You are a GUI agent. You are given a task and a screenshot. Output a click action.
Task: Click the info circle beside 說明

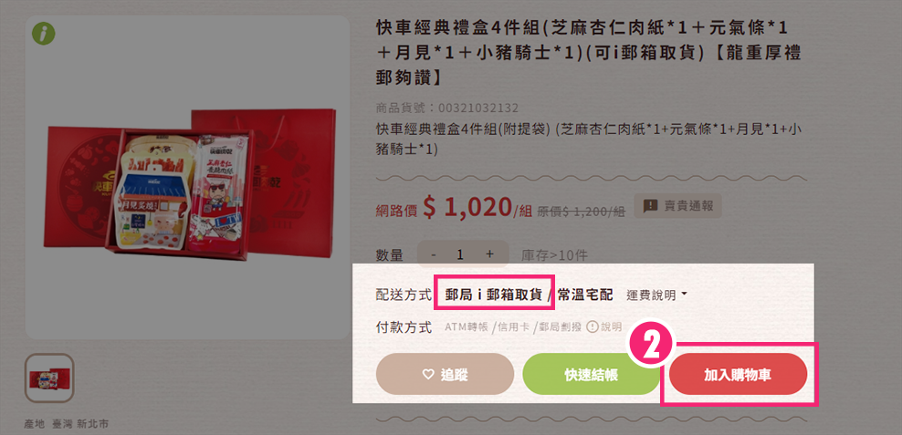pyautogui.click(x=592, y=327)
